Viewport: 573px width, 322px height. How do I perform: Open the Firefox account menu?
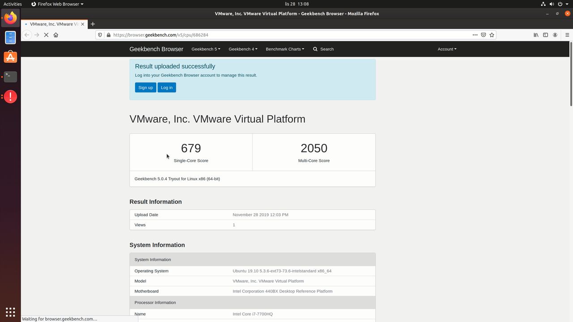tap(555, 35)
